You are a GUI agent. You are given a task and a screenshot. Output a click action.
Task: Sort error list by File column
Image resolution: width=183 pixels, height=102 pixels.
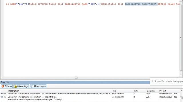point(114,91)
